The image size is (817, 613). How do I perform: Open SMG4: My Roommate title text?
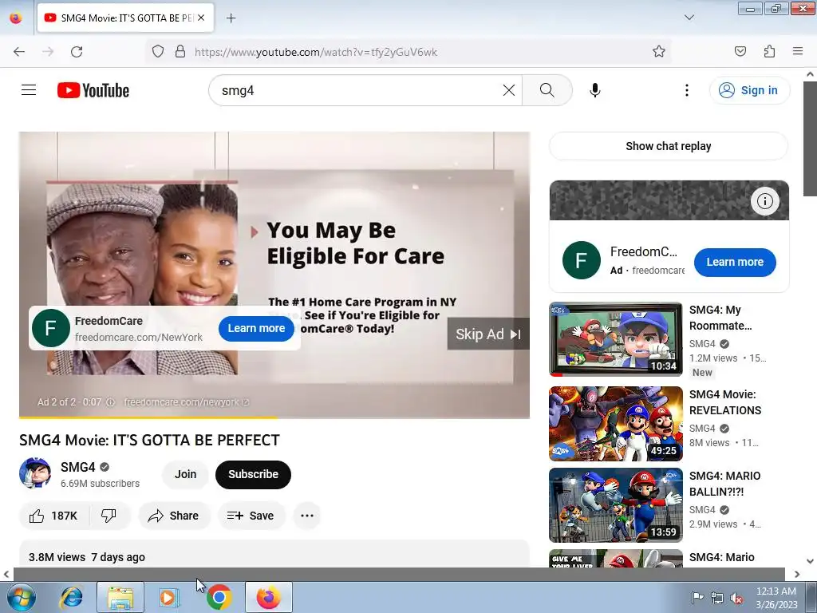coord(720,318)
